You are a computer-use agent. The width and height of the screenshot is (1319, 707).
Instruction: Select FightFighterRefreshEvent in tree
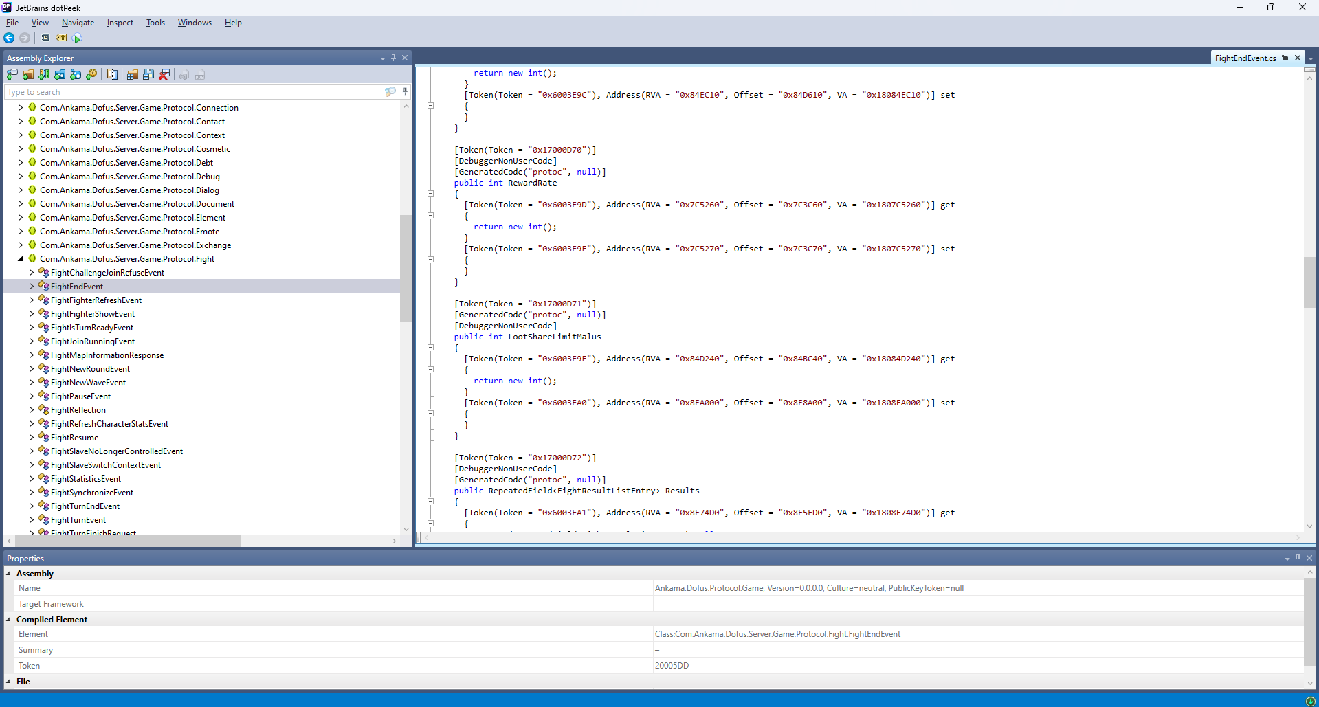(96, 300)
